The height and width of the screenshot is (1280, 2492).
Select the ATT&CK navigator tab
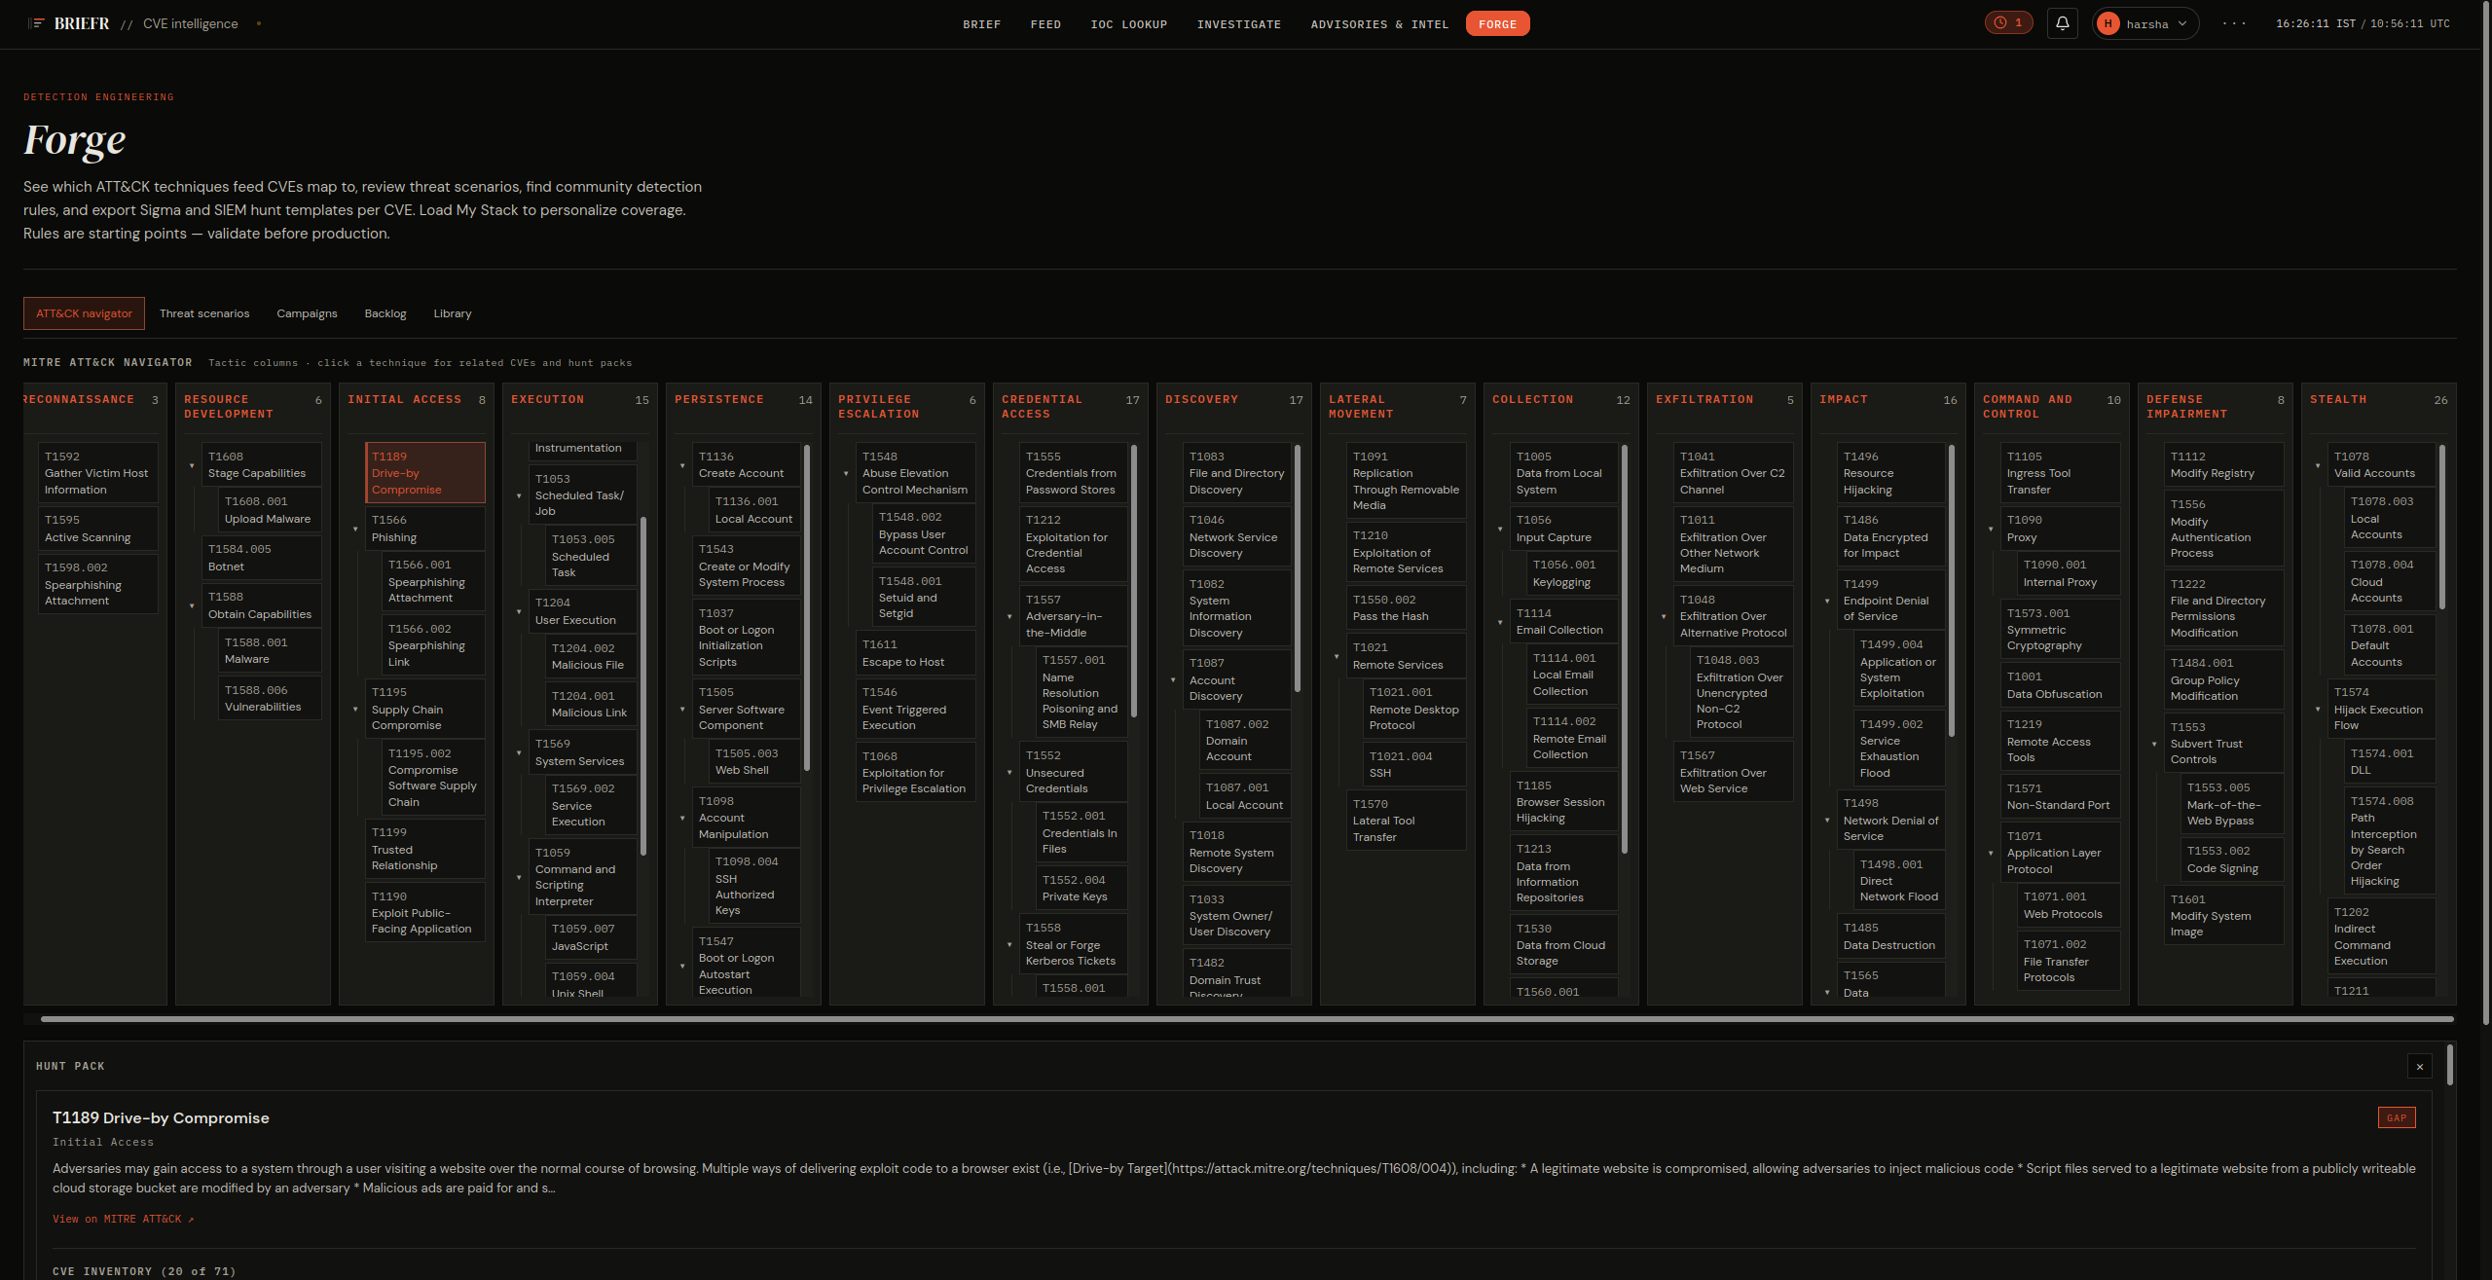tap(84, 313)
